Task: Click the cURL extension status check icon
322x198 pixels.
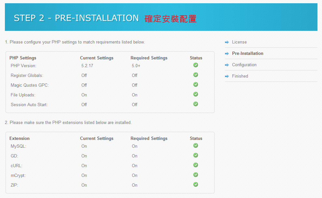Action: 196,165
